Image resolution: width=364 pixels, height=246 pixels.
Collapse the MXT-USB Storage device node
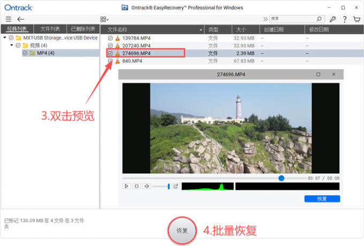pyautogui.click(x=5, y=37)
